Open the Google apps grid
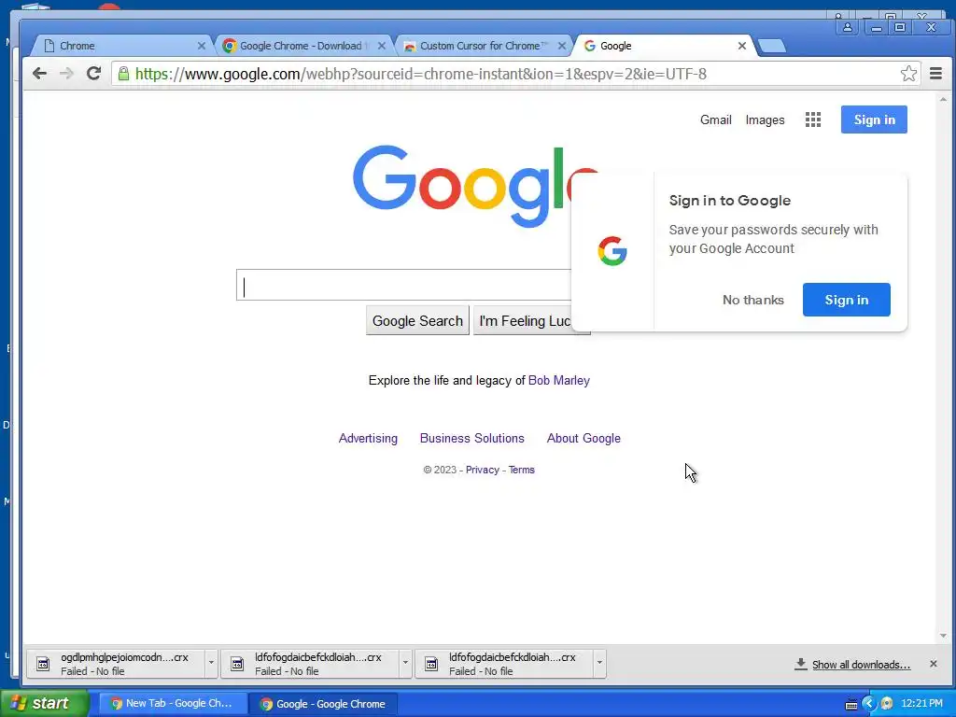This screenshot has height=717, width=956. coord(813,119)
